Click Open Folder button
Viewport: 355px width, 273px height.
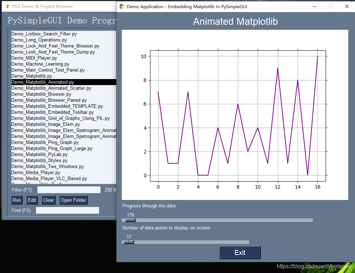73,200
